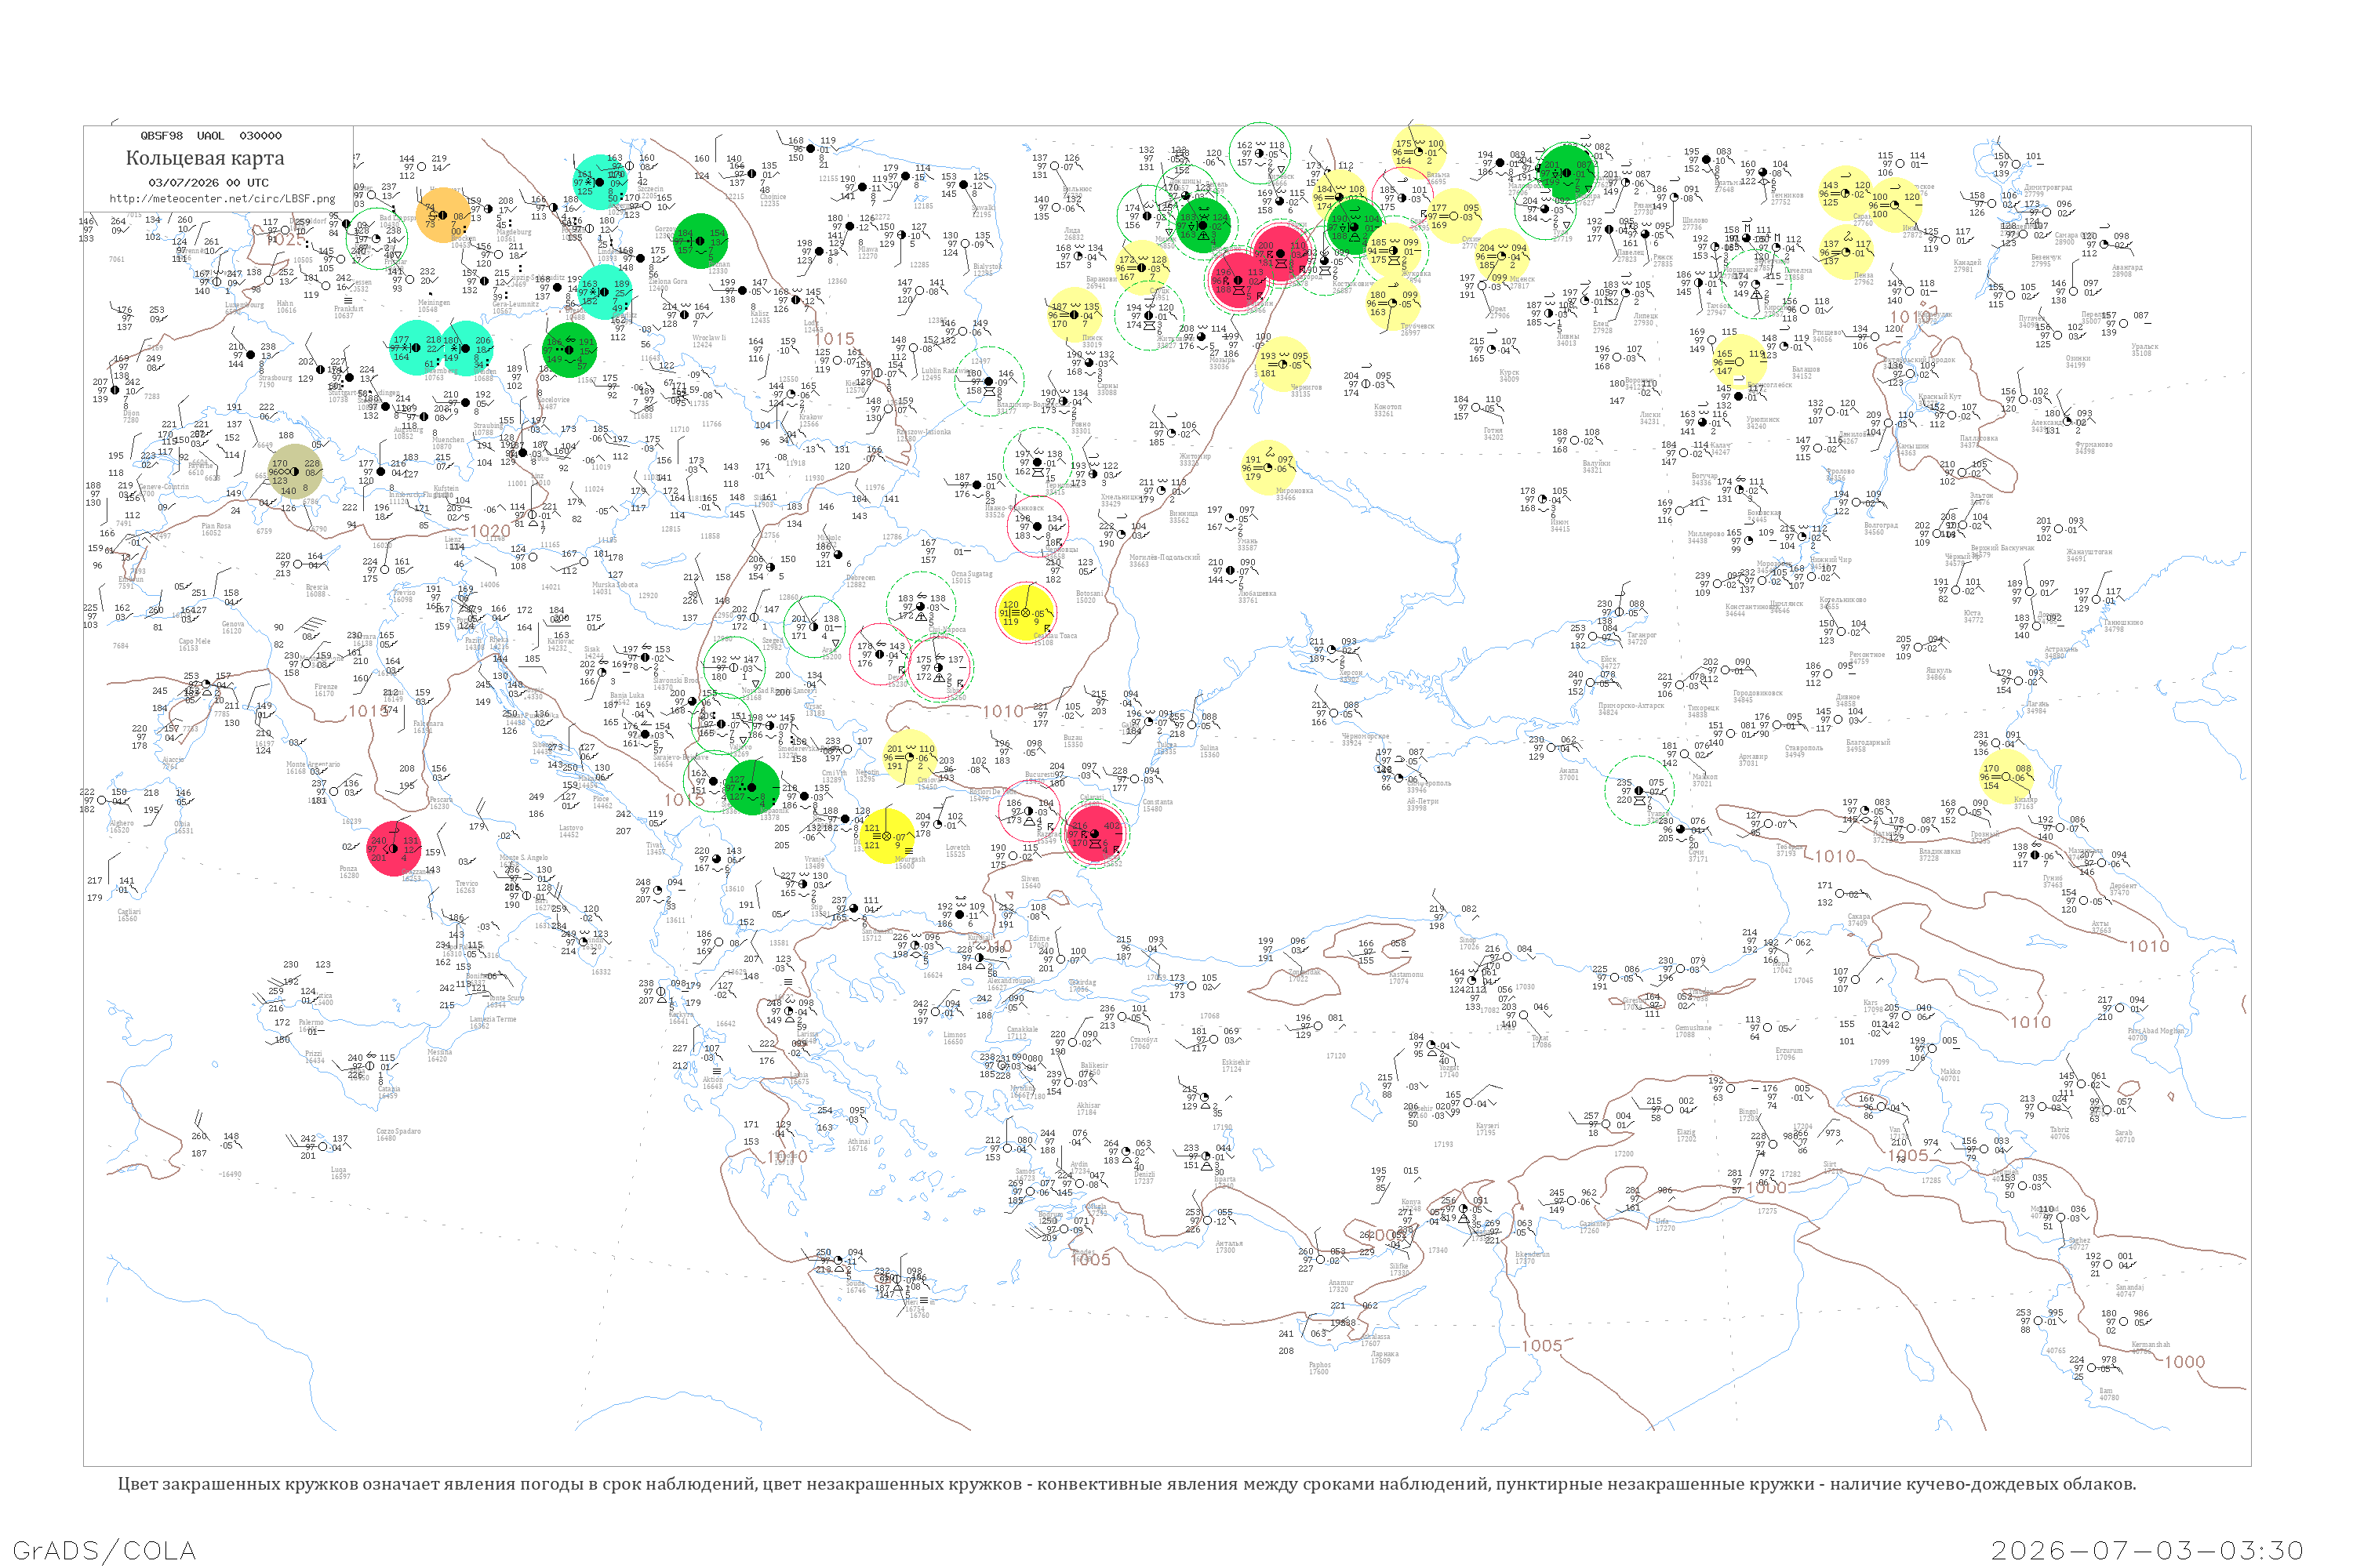Click the red weather circle near Ponza
This screenshot has width=2353, height=1568.
coord(395,849)
